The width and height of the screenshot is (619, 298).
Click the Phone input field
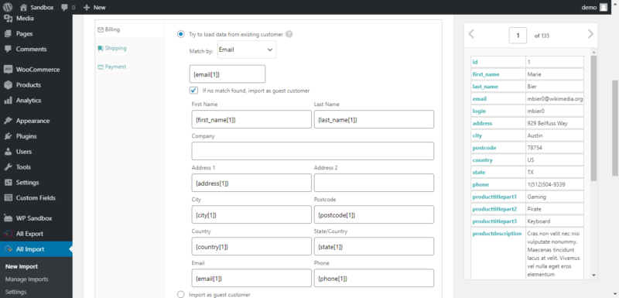[x=374, y=278]
